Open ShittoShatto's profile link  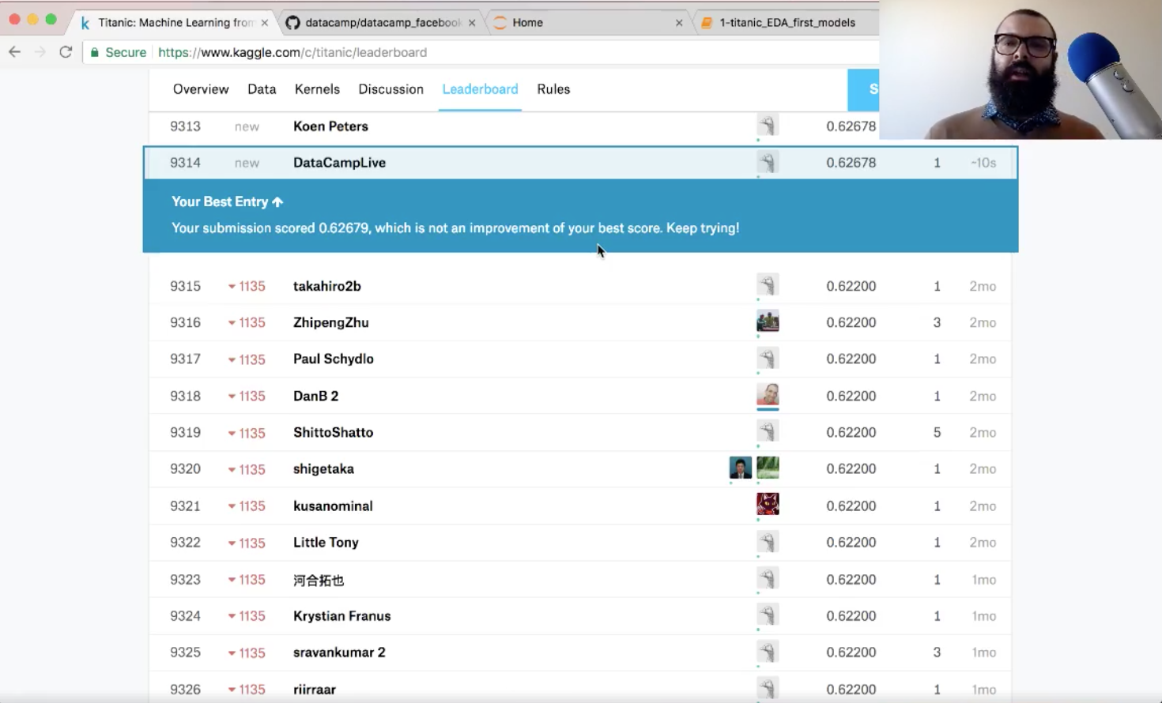(x=333, y=432)
